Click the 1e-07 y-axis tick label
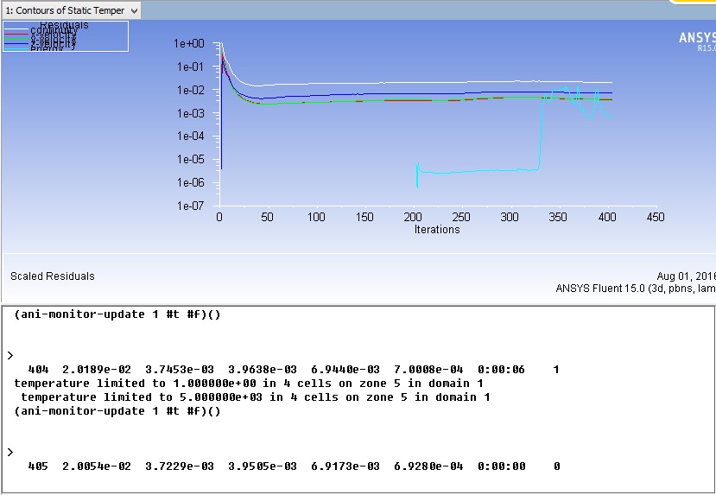 pos(190,206)
